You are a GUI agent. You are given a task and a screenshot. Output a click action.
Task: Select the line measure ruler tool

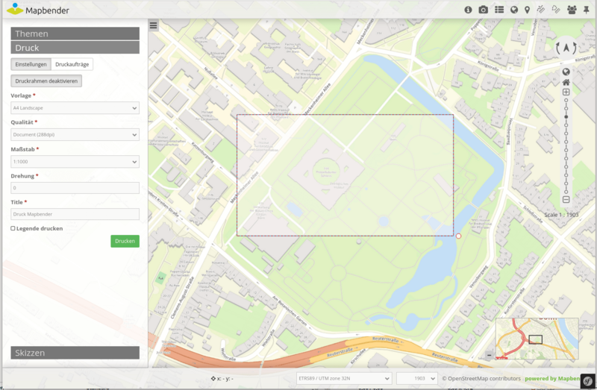541,10
